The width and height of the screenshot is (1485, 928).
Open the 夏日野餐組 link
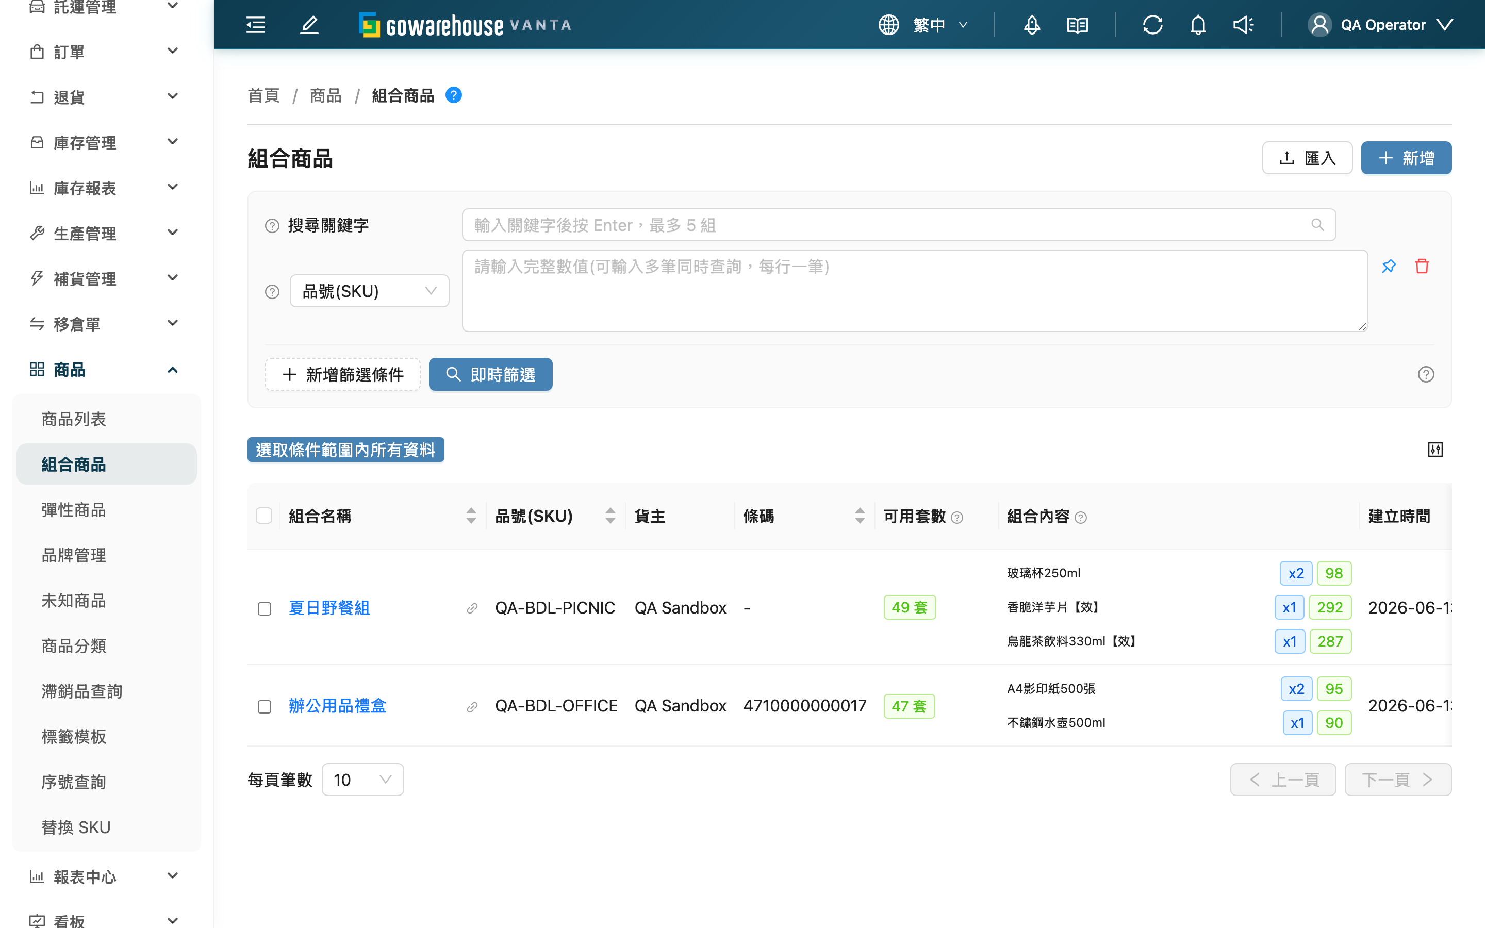click(x=329, y=608)
